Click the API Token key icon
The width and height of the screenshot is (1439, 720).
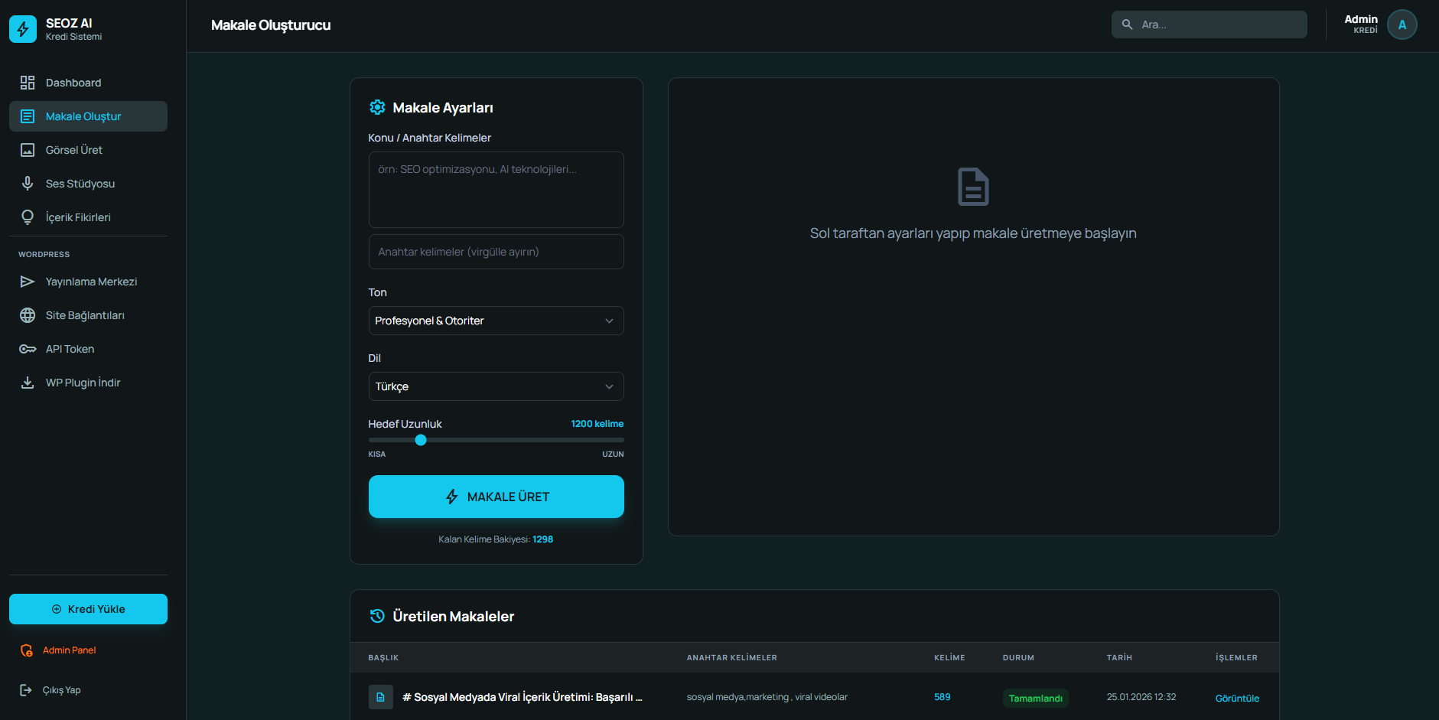28,349
